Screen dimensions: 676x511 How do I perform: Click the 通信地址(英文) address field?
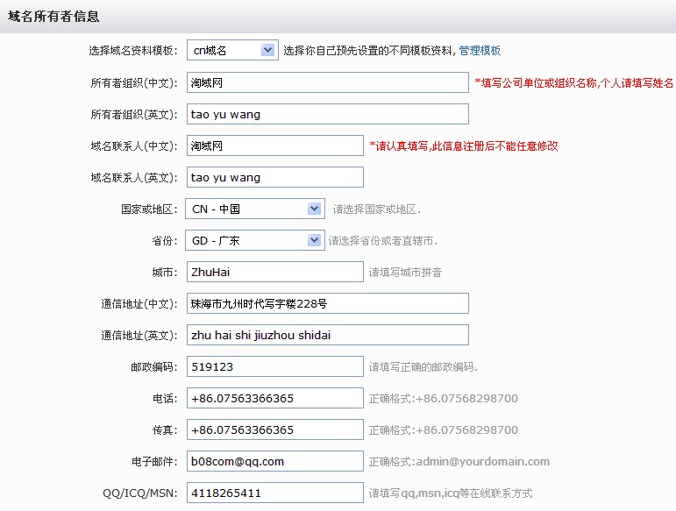pos(327,335)
